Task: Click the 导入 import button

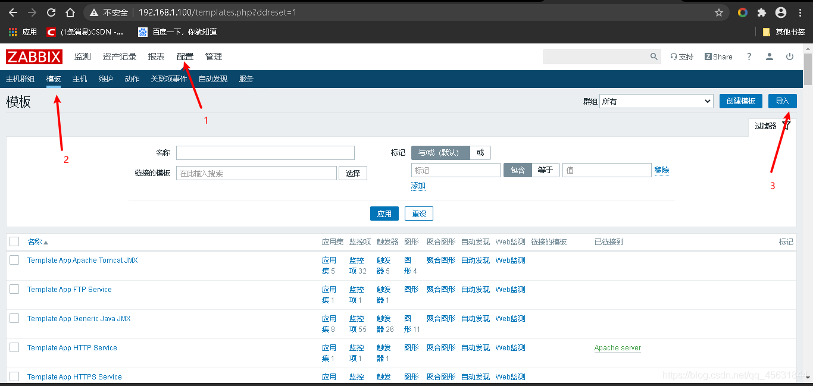Action: click(783, 101)
